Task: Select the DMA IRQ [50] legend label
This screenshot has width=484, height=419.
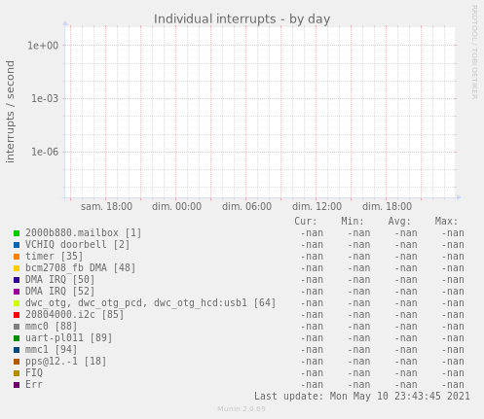Action: click(60, 280)
